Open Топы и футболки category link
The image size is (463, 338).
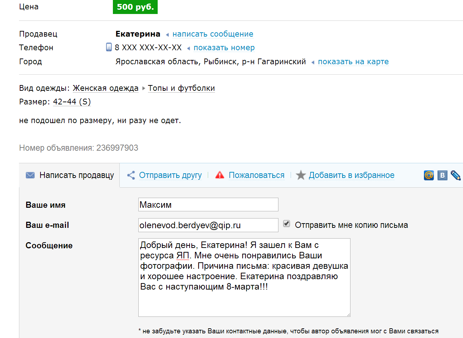coord(181,88)
